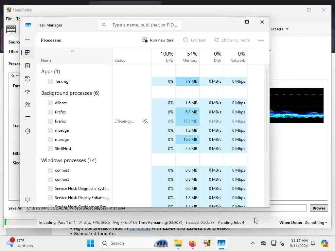Click the efficiency leaf icon on firefox row
Screen dimensions: 335x251
[x=146, y=121]
